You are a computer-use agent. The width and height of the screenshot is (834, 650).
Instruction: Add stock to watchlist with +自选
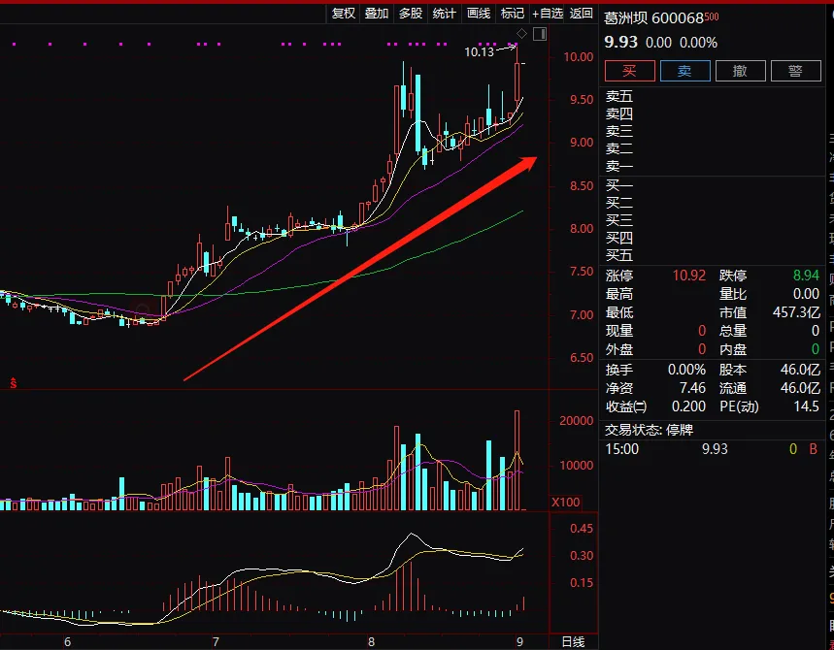pyautogui.click(x=547, y=13)
